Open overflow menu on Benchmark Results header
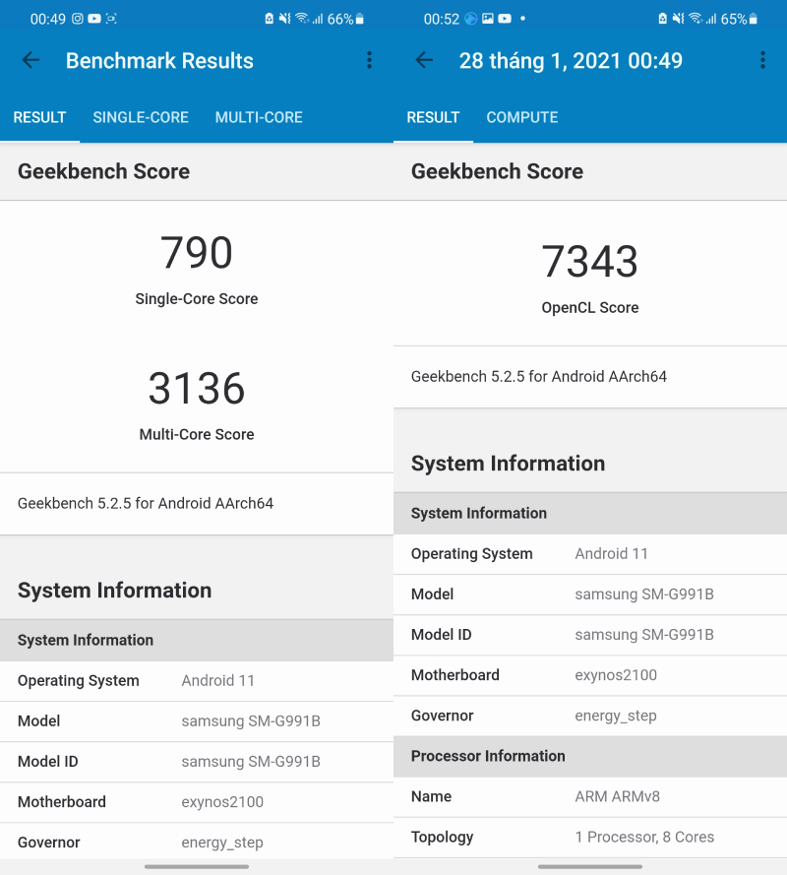Viewport: 787px width, 875px height. pos(369,60)
